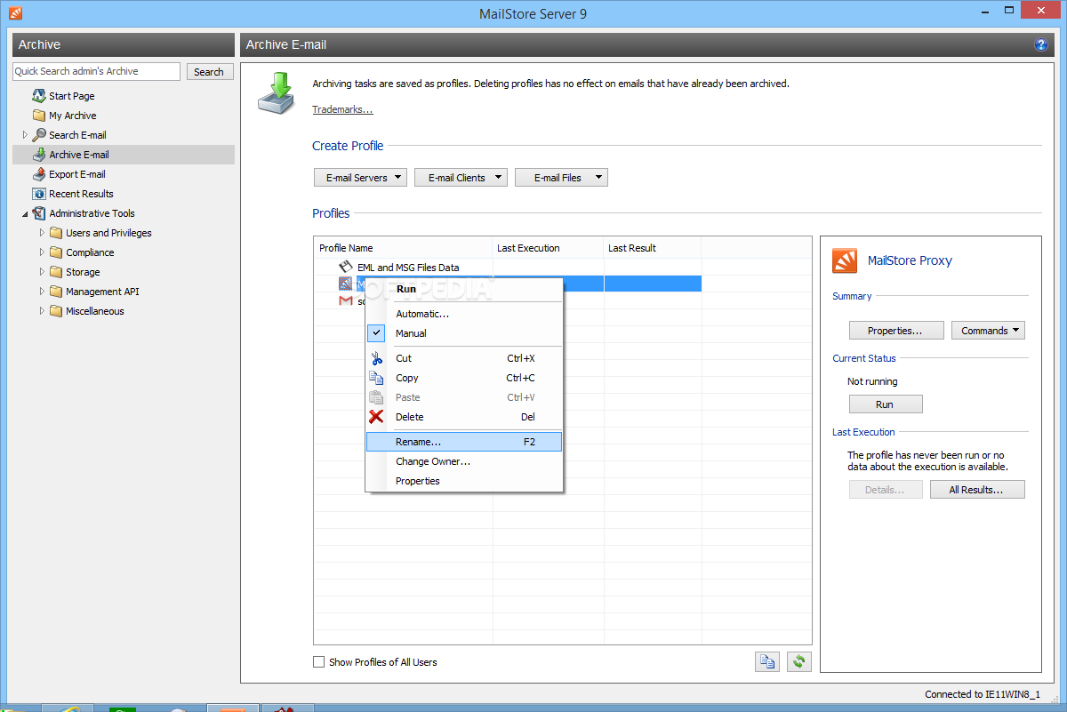
Task: Click the copy profiles icon button below list
Action: tap(767, 661)
